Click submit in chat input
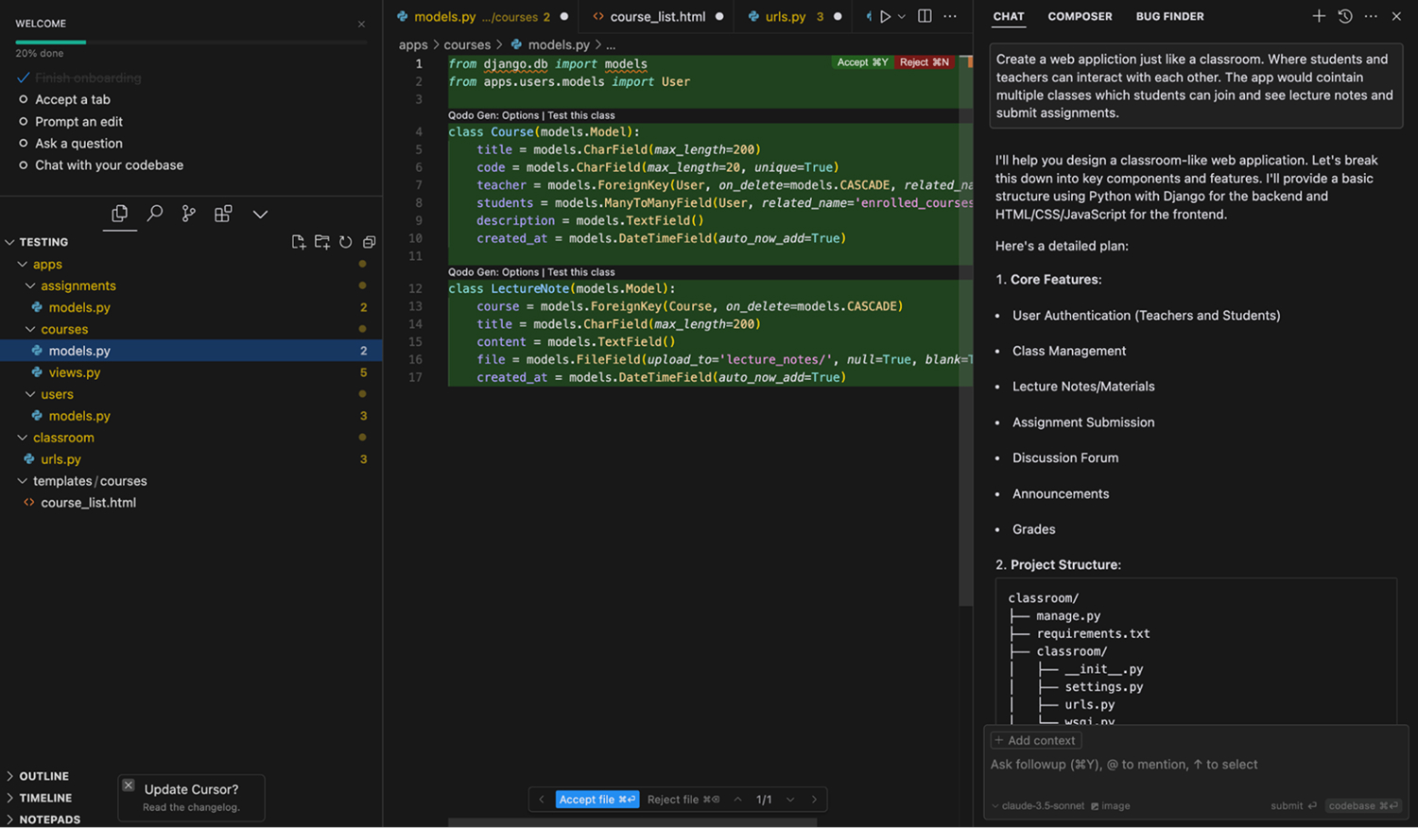Image resolution: width=1418 pixels, height=828 pixels. tap(1293, 806)
